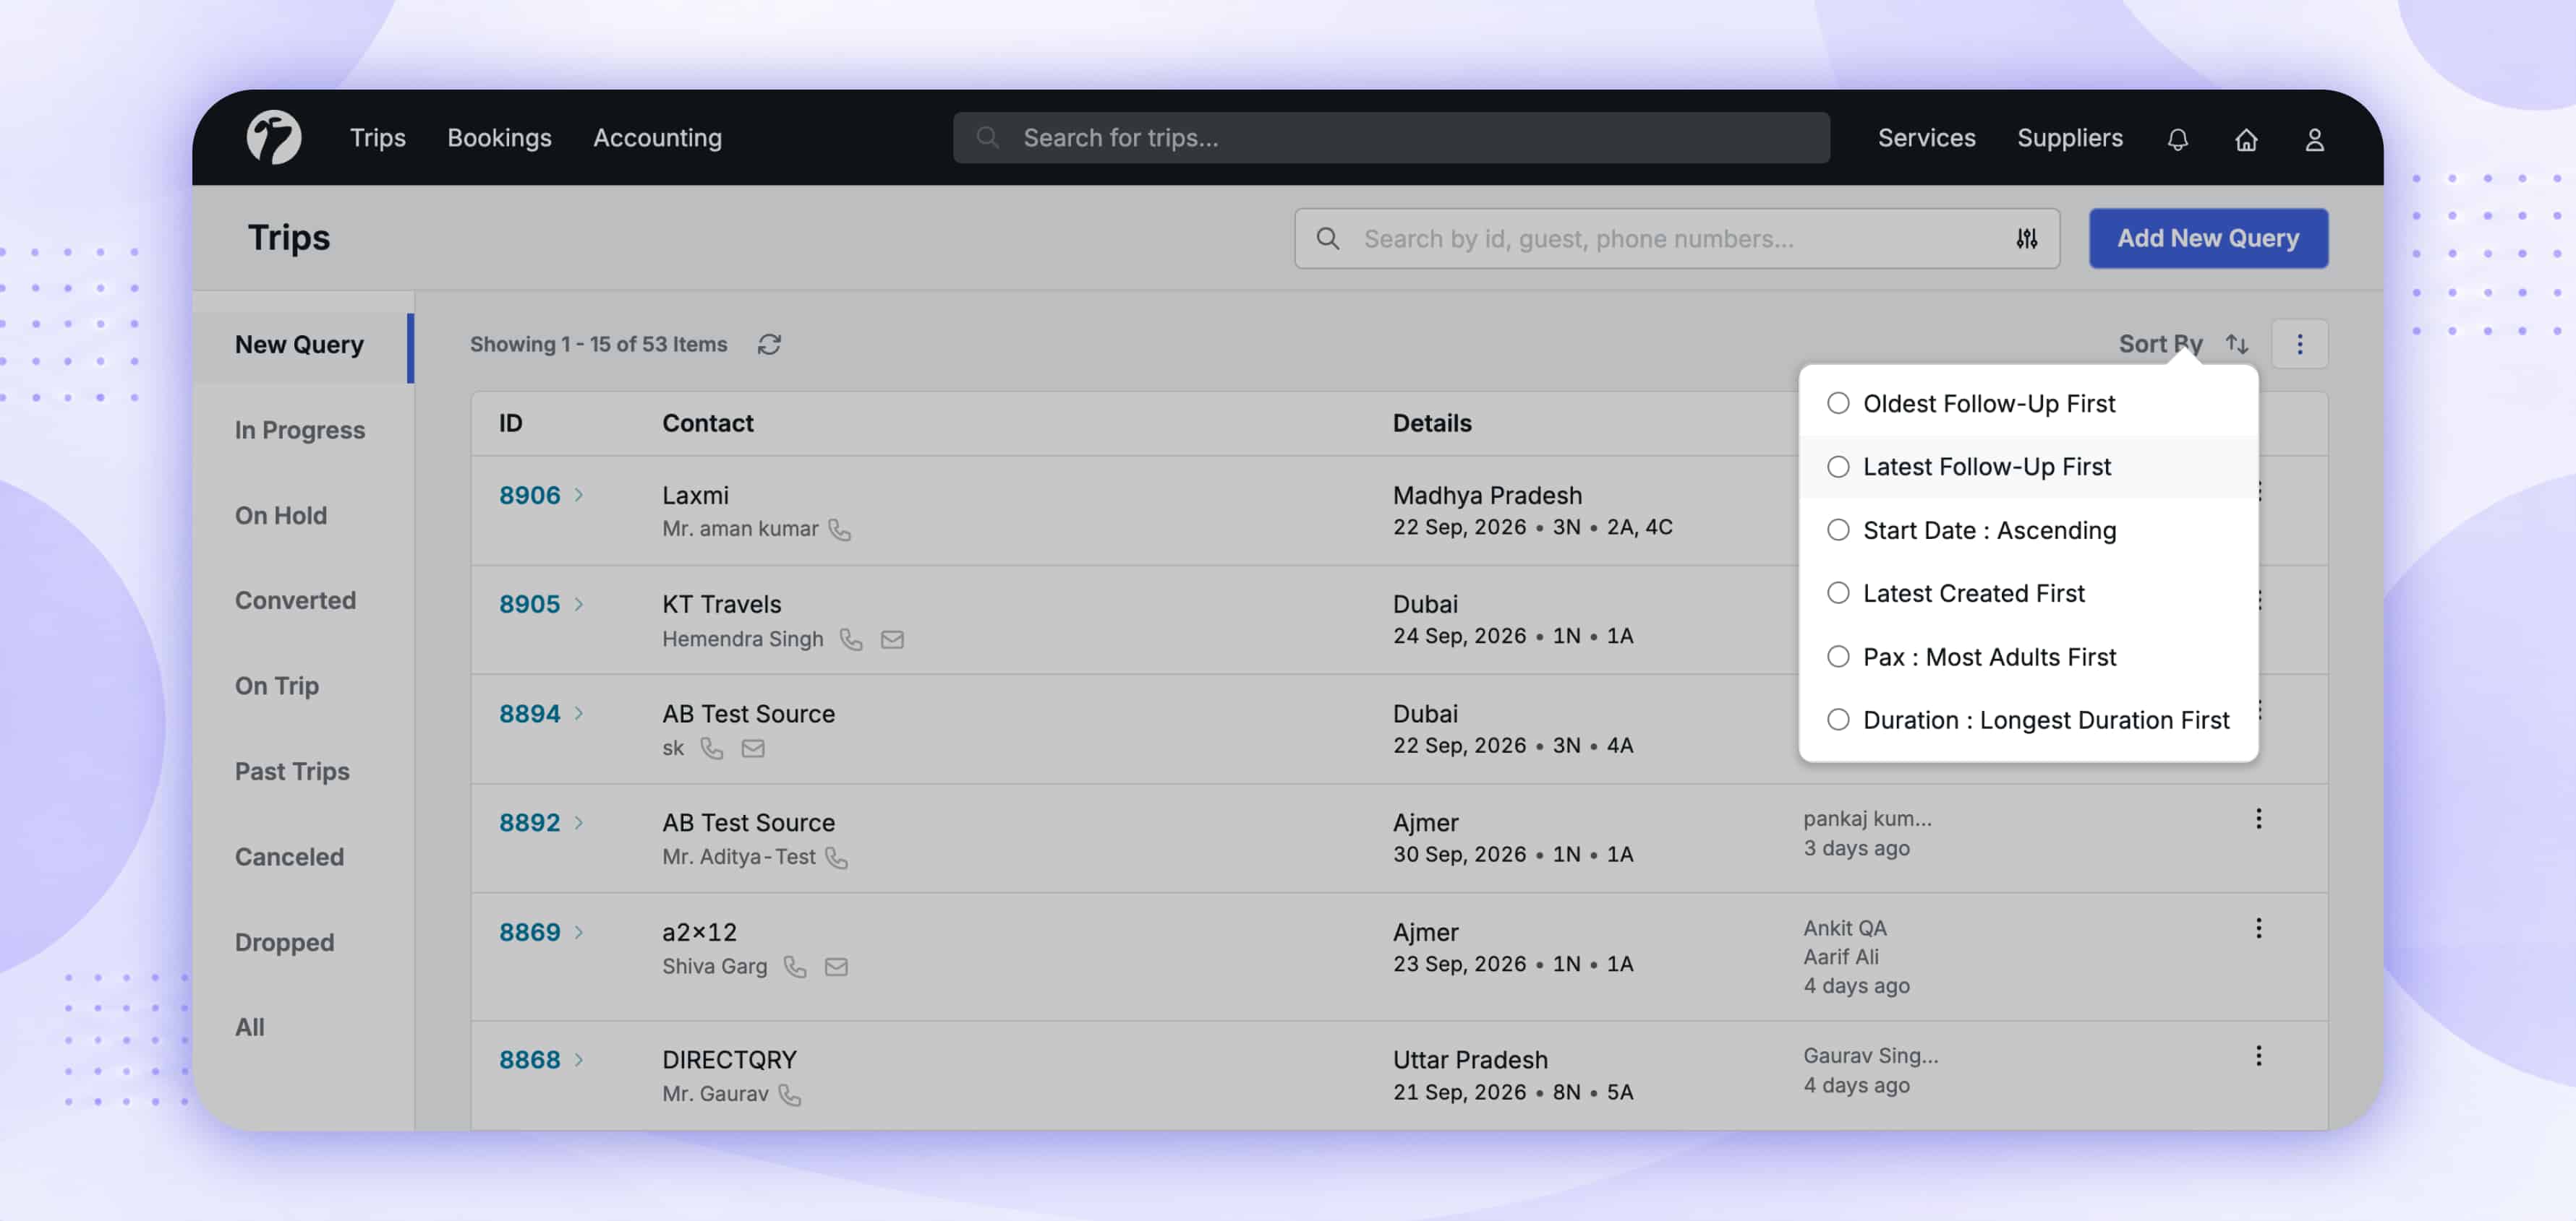Refresh the trips list

[769, 345]
